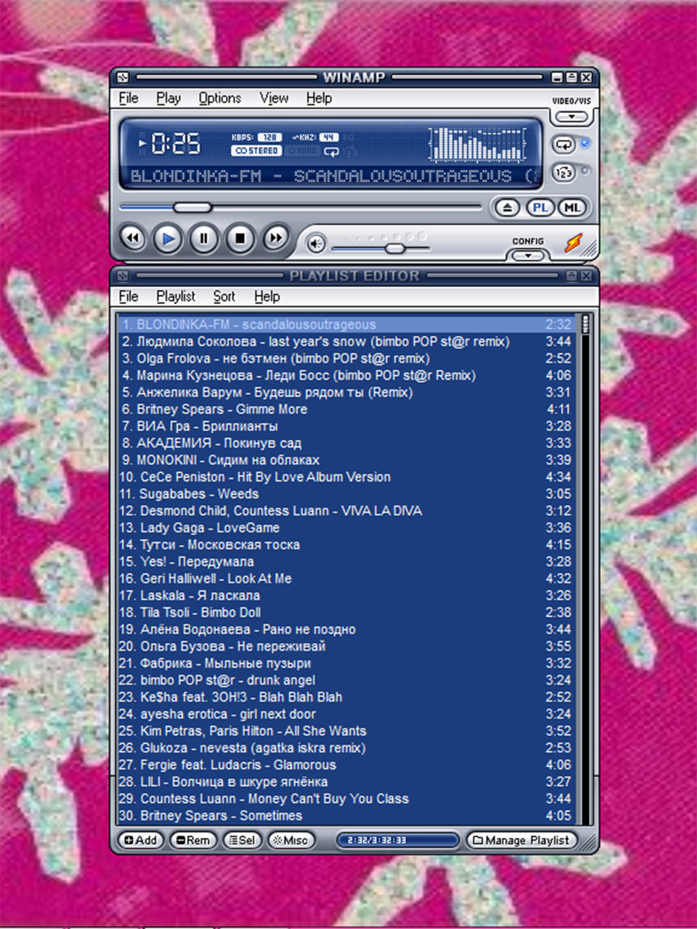This screenshot has width=697, height=929.
Task: Click the Eject open file button
Action: tap(506, 208)
